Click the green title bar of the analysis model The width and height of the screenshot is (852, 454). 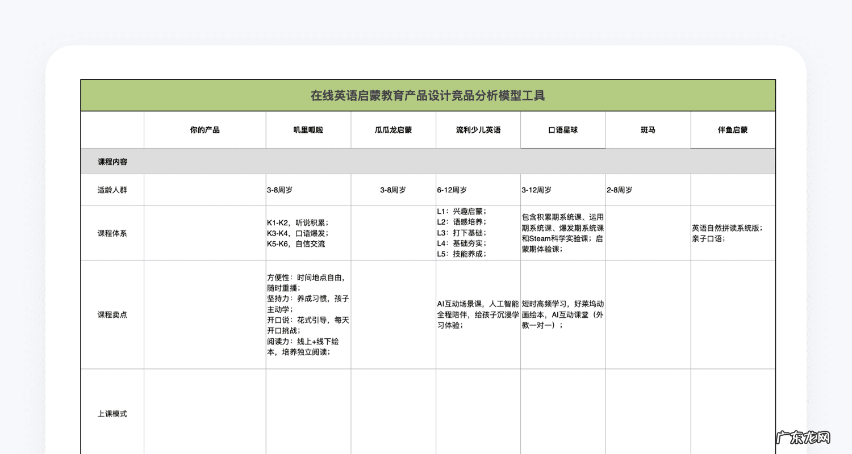point(429,95)
